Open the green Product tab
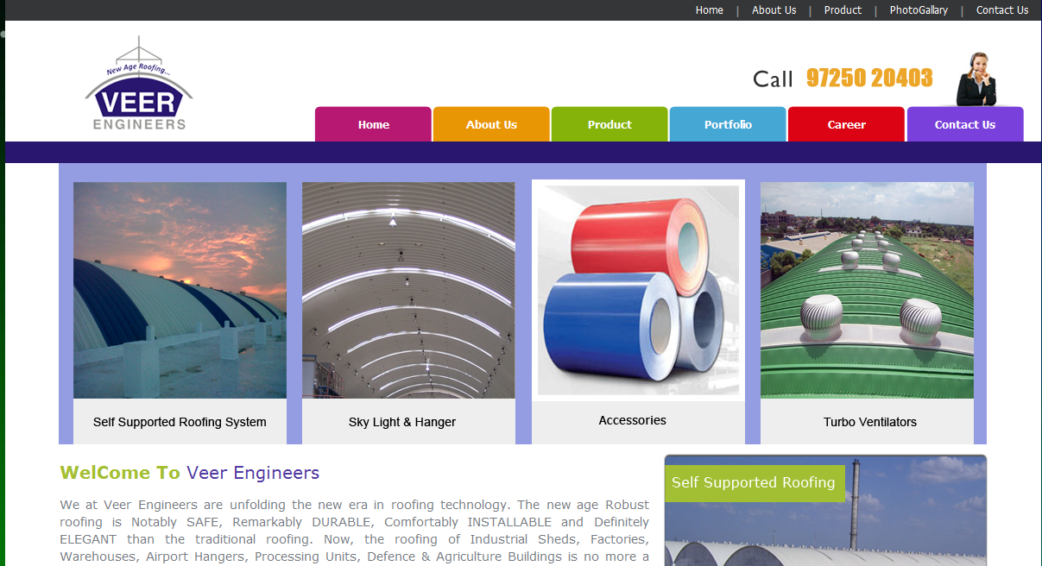The height and width of the screenshot is (566, 1042). click(609, 124)
